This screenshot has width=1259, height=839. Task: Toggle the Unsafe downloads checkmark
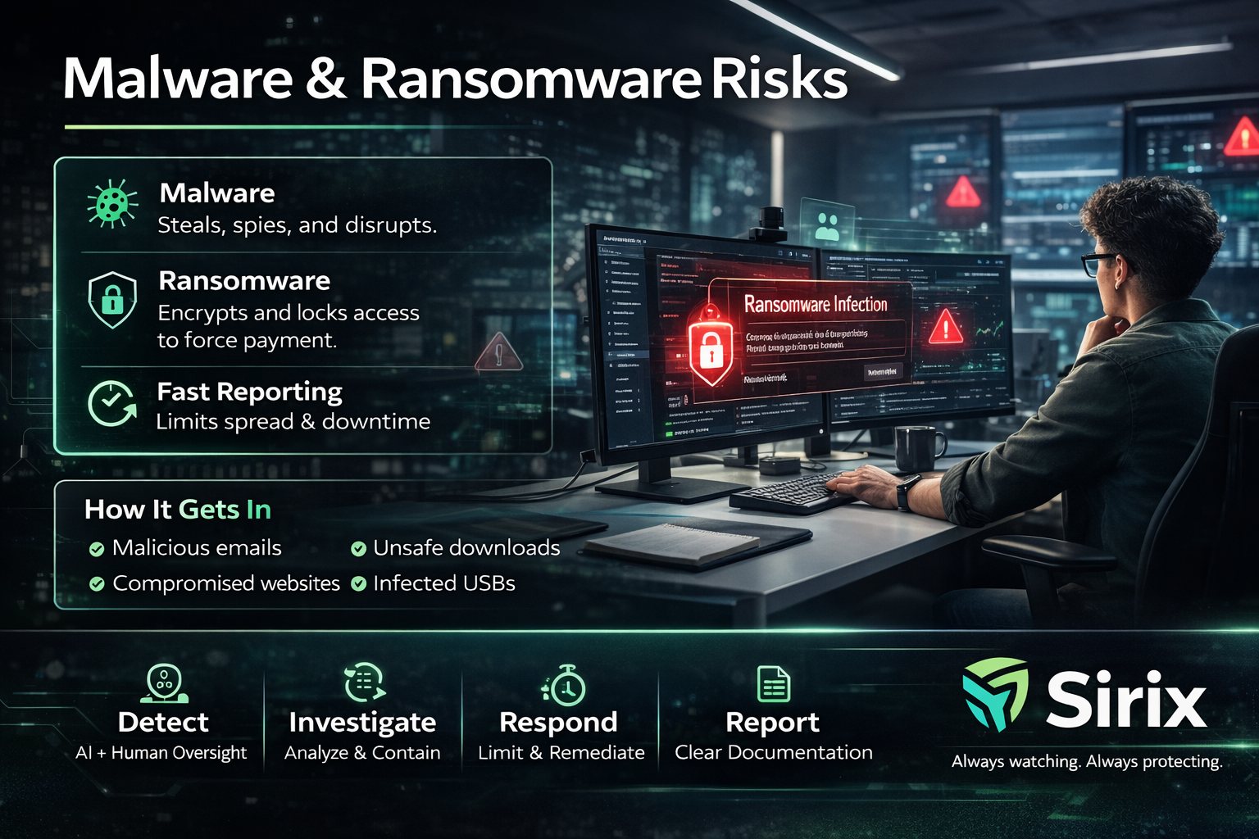pyautogui.click(x=358, y=549)
